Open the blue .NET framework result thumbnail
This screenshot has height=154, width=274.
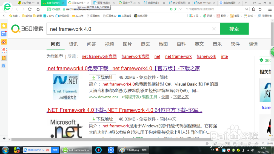coord(66,87)
